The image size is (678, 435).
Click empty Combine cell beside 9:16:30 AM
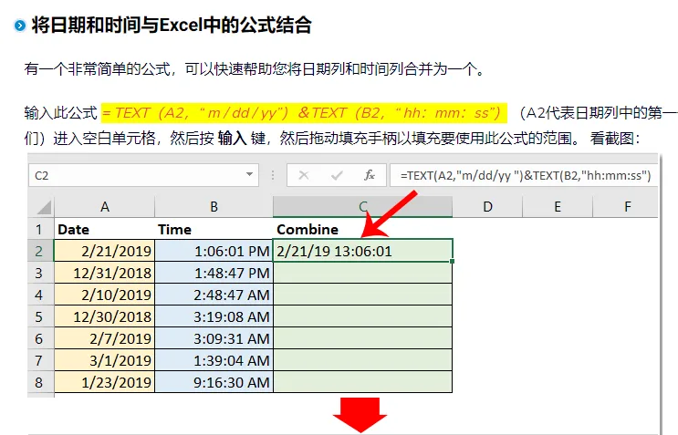363,382
